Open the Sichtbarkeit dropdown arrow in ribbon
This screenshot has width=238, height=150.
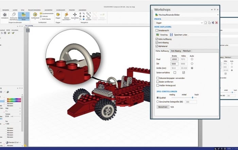pyautogui.click(x=35, y=20)
